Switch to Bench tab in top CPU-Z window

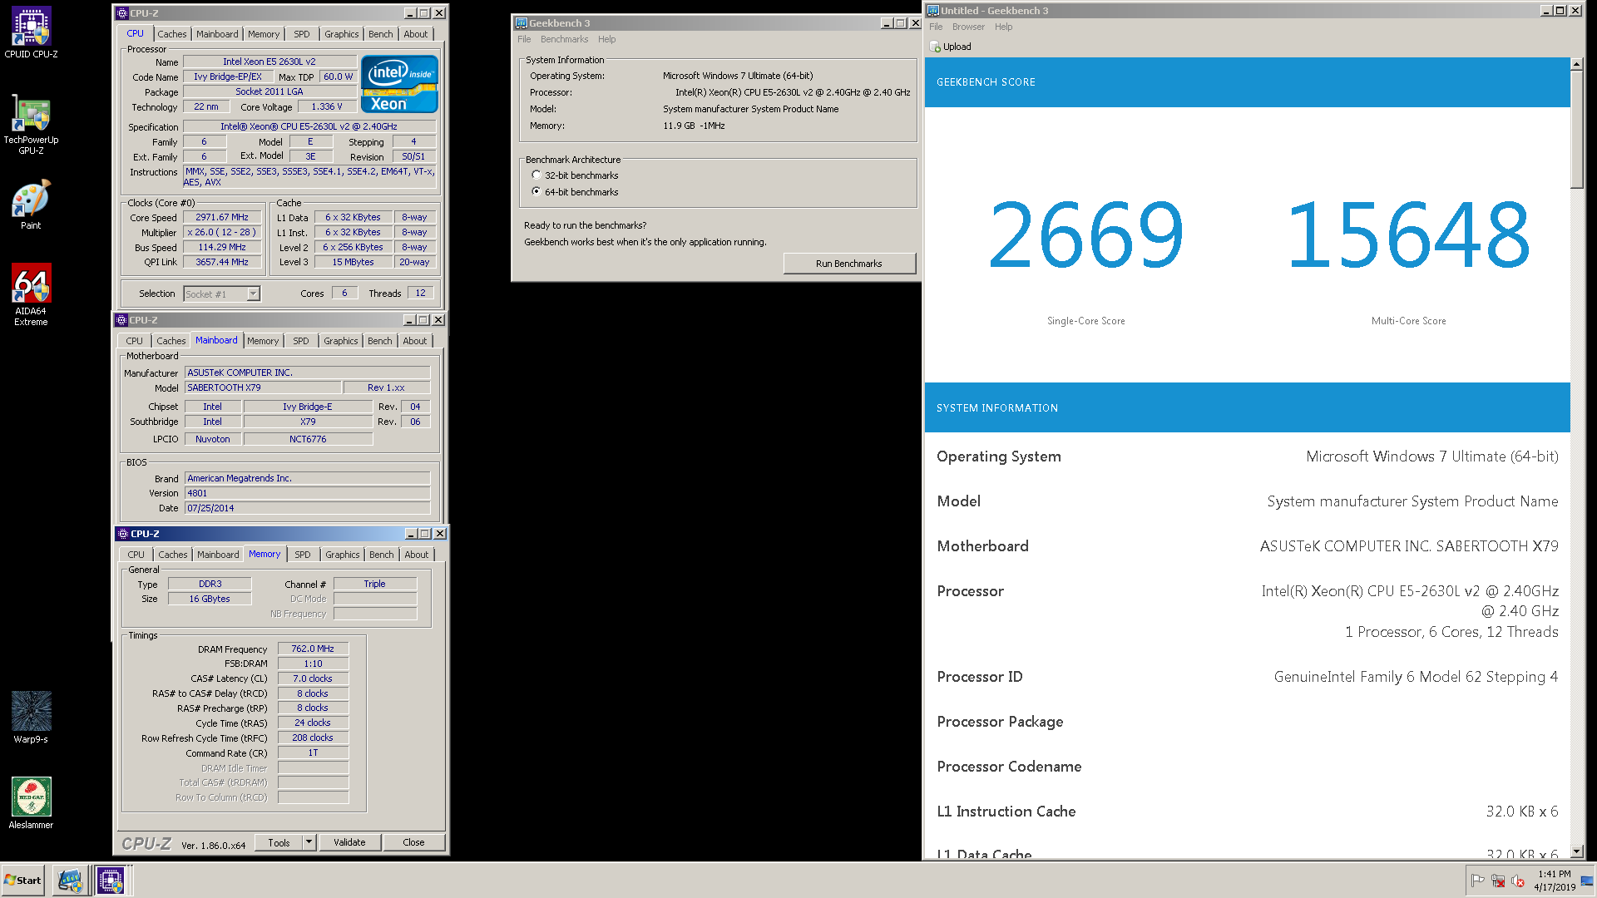point(381,34)
